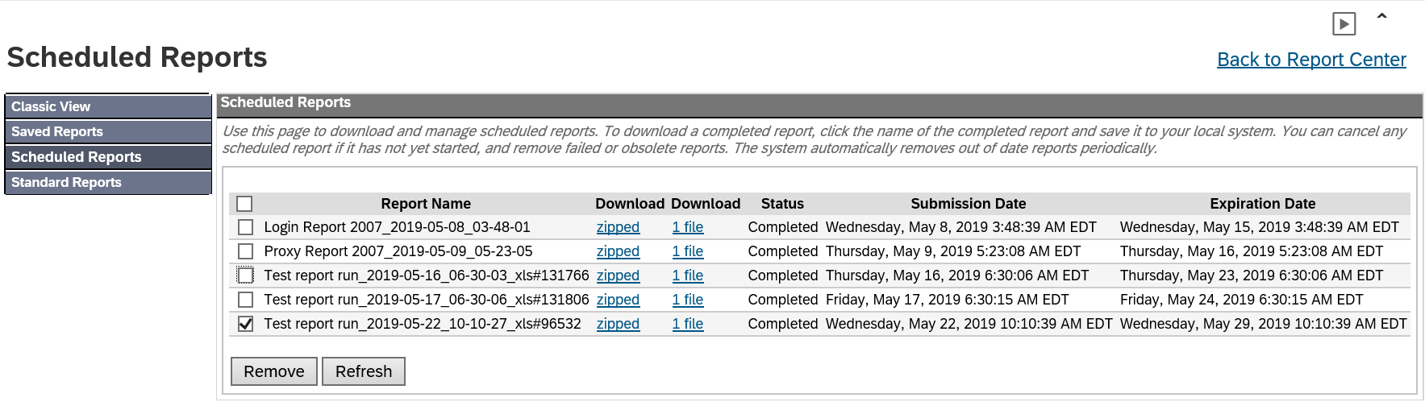The image size is (1425, 406).
Task: Click the Submission Date column header
Action: tap(969, 204)
